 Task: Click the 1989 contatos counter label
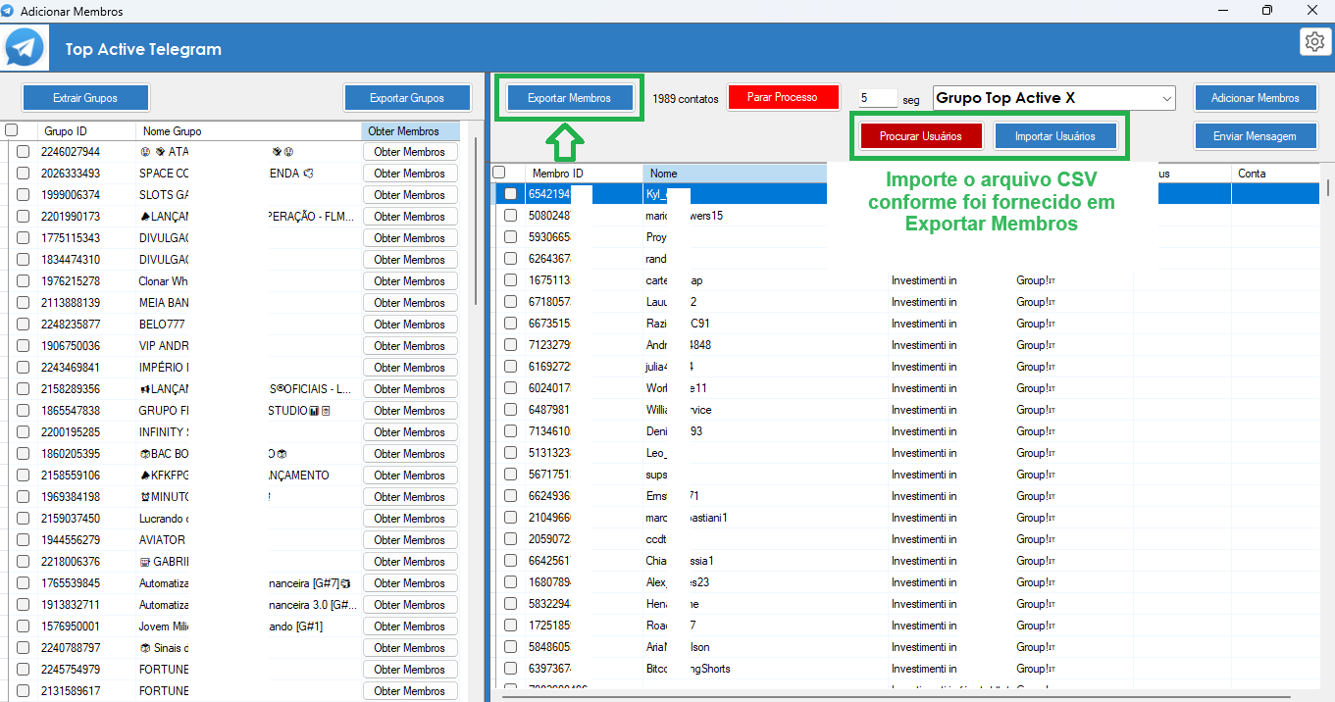[x=686, y=98]
